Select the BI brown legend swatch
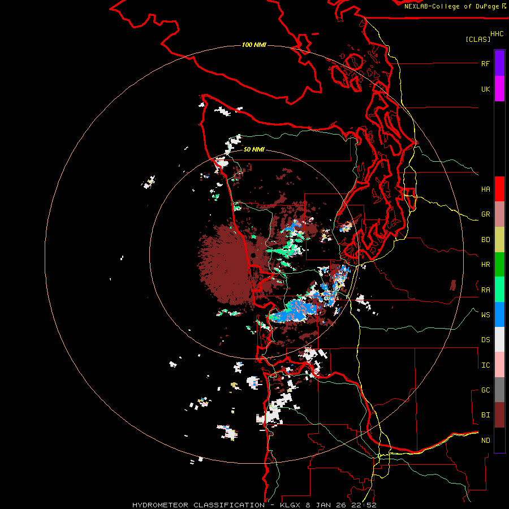Image resolution: width=509 pixels, height=509 pixels. click(x=499, y=415)
